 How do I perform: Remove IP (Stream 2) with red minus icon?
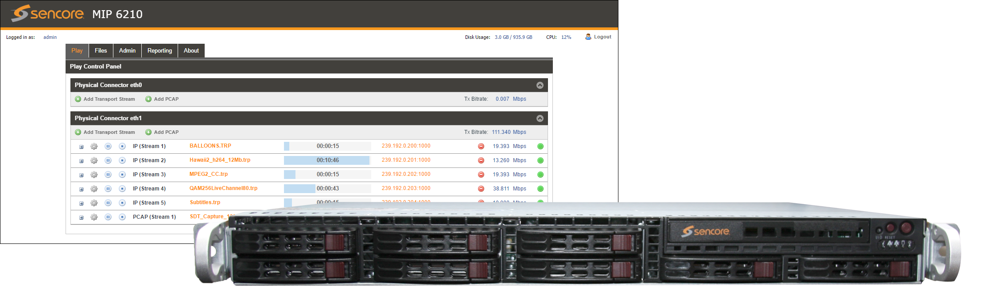click(481, 160)
